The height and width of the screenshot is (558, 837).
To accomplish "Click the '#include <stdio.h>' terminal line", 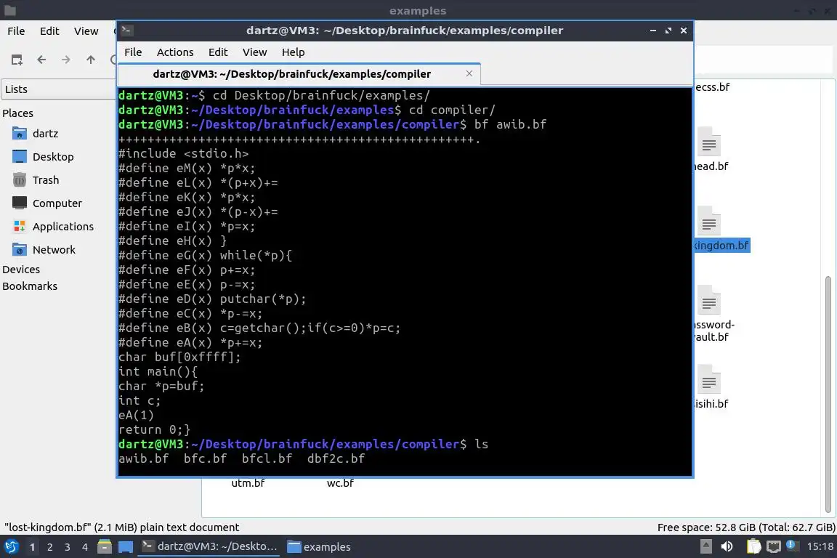I will click(x=184, y=154).
